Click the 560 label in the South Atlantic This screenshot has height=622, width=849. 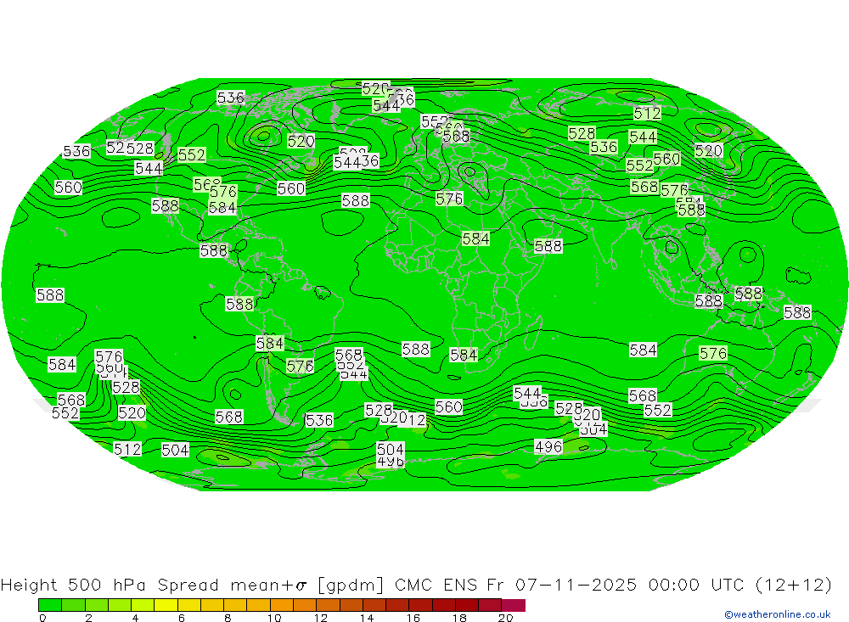[x=449, y=406]
